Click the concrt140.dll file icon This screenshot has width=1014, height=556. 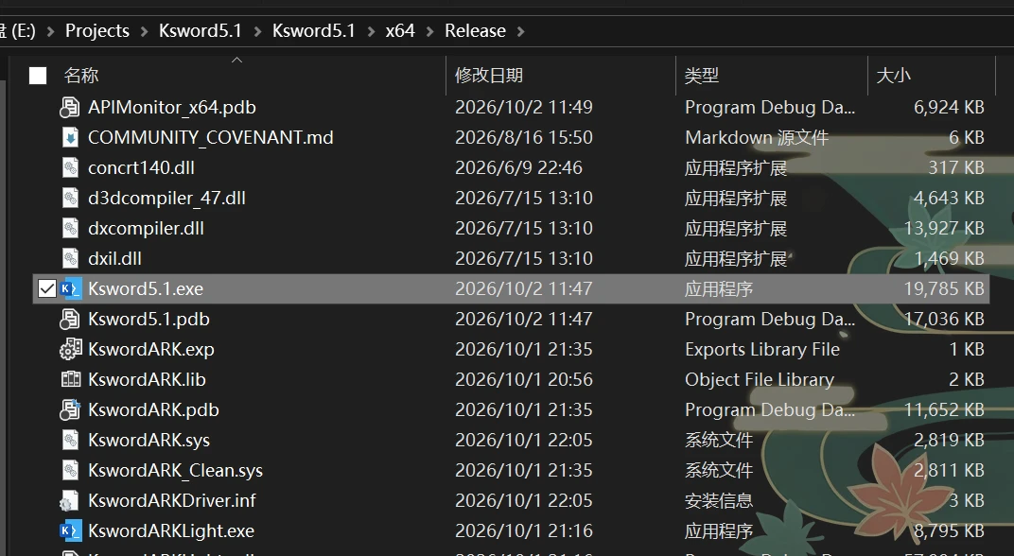[x=70, y=168]
